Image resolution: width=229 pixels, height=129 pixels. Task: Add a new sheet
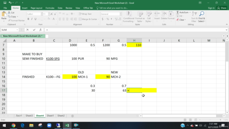pyautogui.click(x=72, y=116)
